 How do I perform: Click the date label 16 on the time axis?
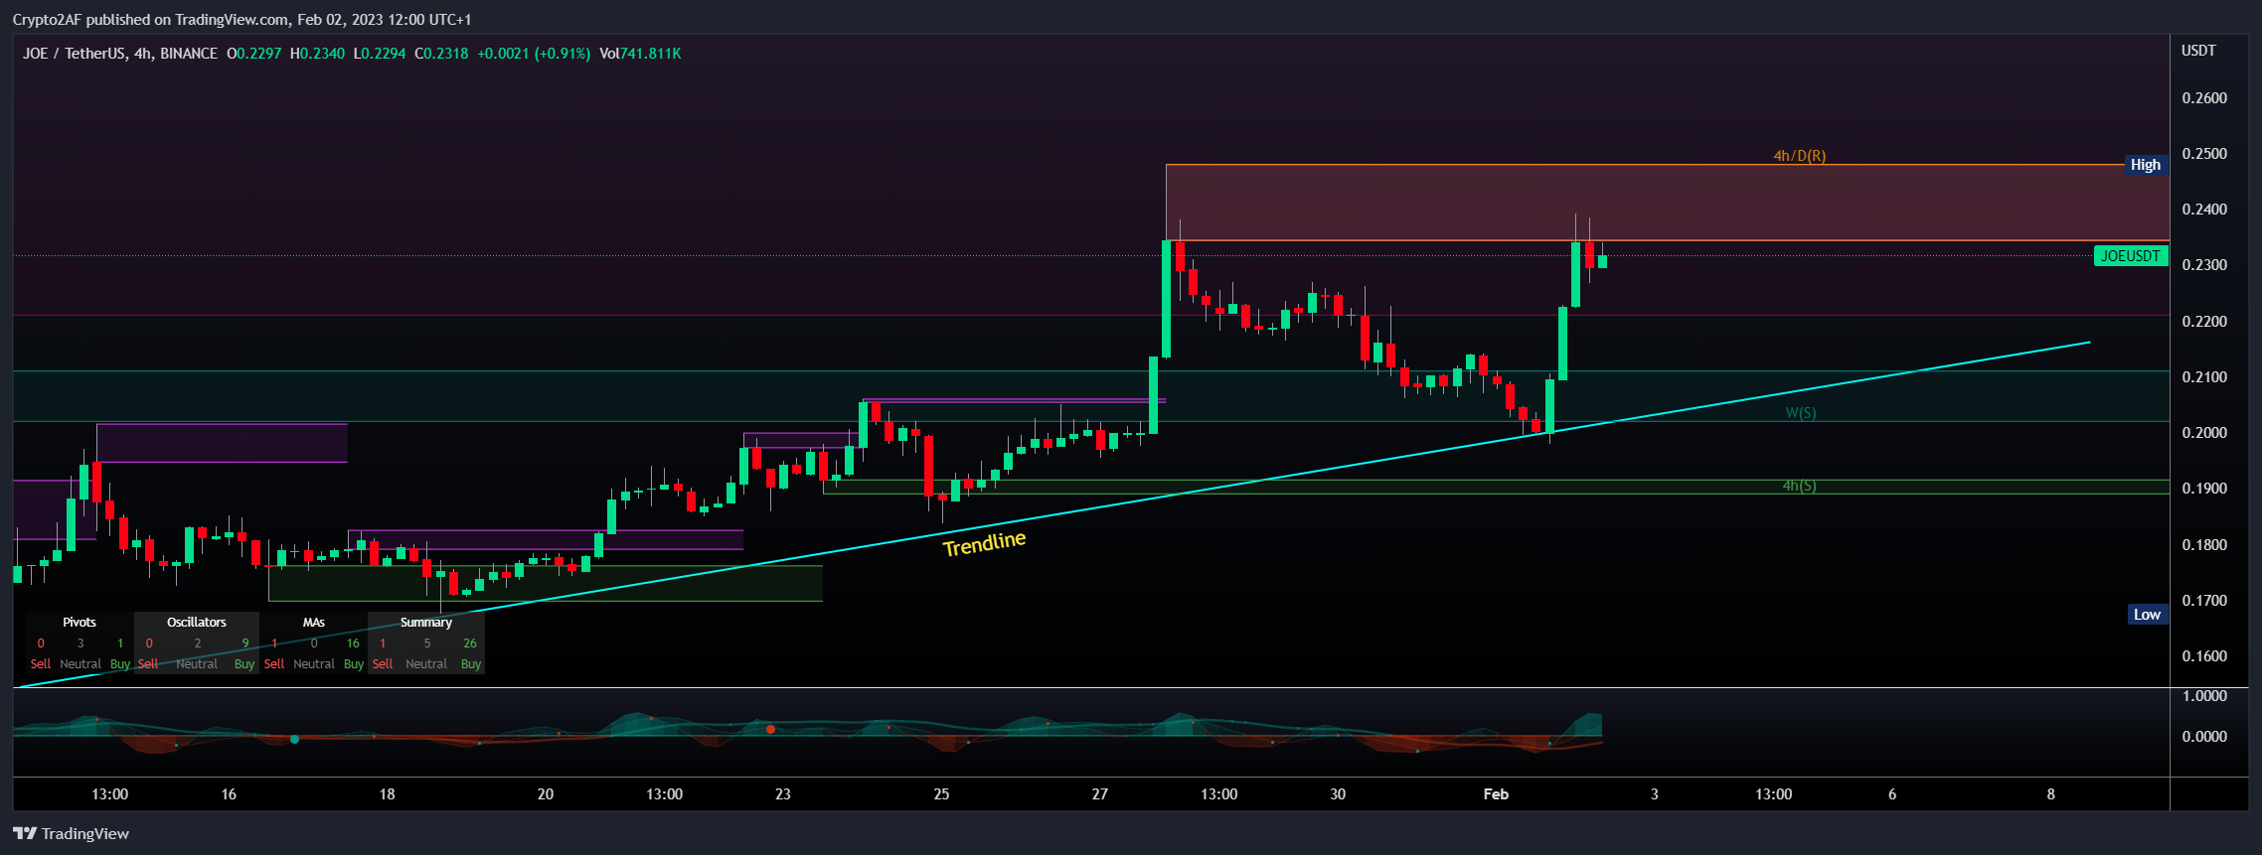click(229, 794)
